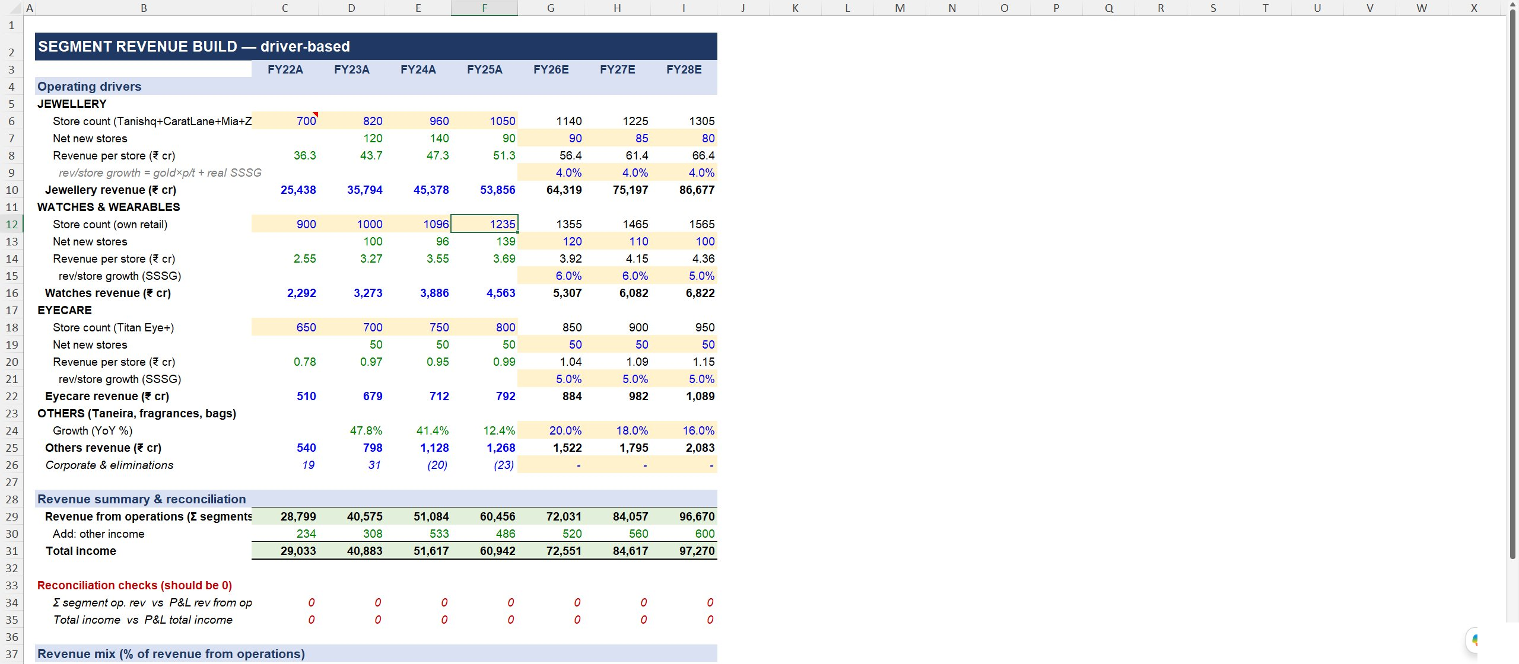Select Revenue from operations 28,799
This screenshot has height=664, width=1519.
click(285, 516)
